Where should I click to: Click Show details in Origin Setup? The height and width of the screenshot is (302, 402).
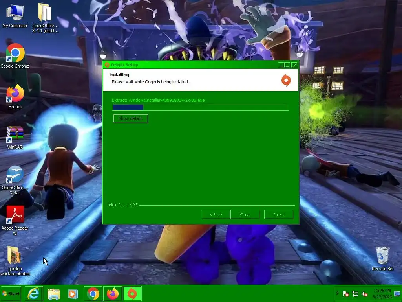pos(130,118)
